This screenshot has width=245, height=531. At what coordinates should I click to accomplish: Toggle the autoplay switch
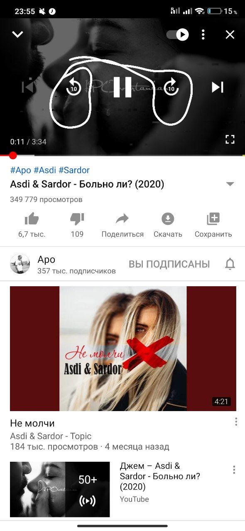(178, 34)
